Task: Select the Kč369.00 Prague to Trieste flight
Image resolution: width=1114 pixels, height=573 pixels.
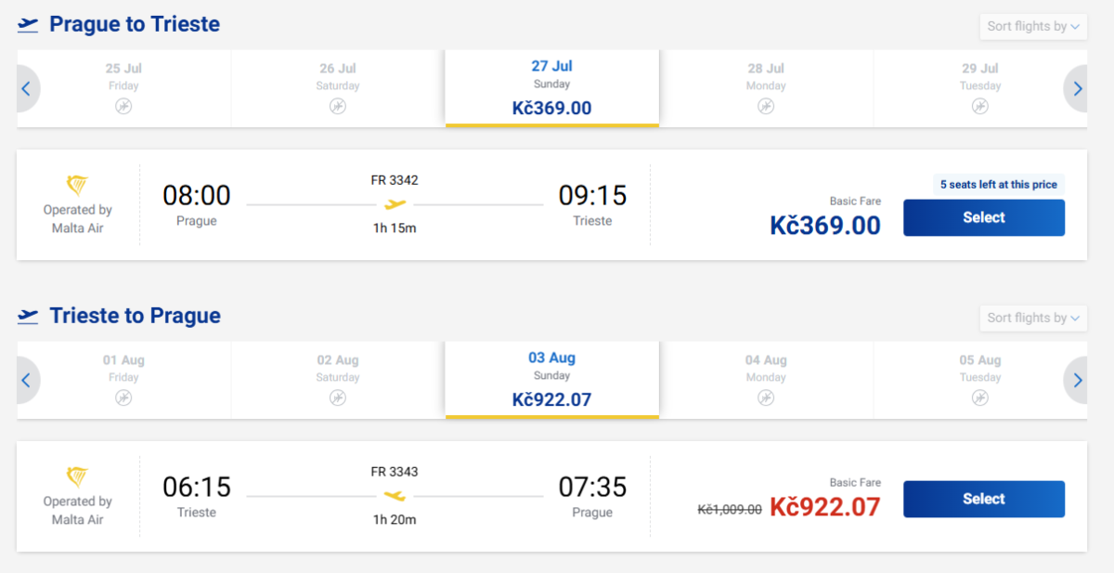Action: point(983,218)
